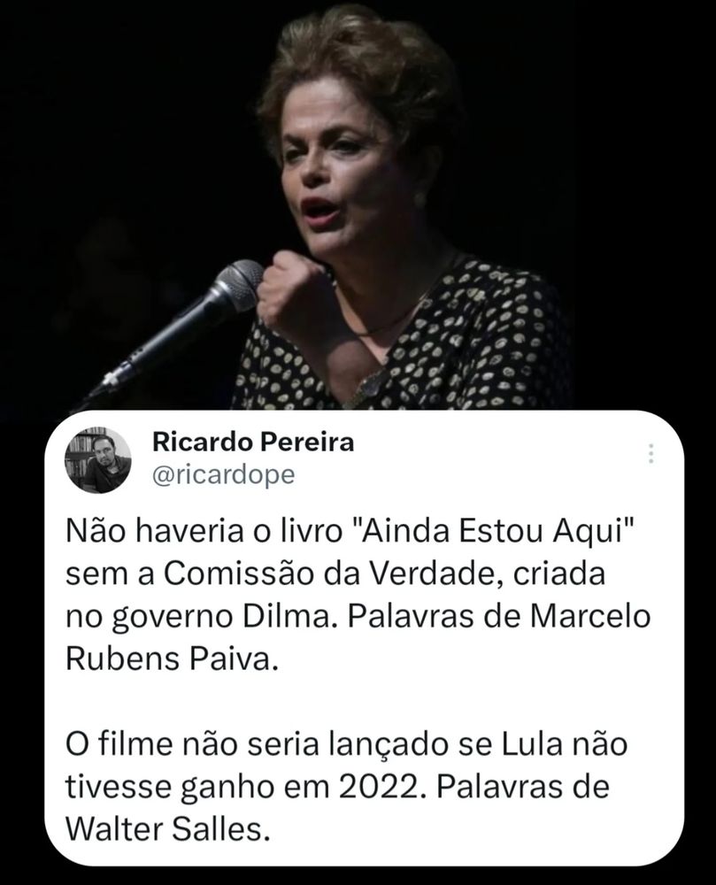Open the three-dot more options menu

pos(651,454)
